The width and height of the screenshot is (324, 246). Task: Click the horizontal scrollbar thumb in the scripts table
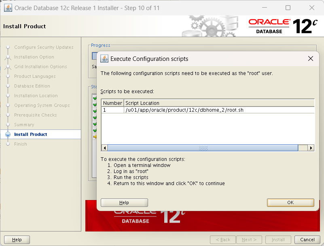click(203, 148)
